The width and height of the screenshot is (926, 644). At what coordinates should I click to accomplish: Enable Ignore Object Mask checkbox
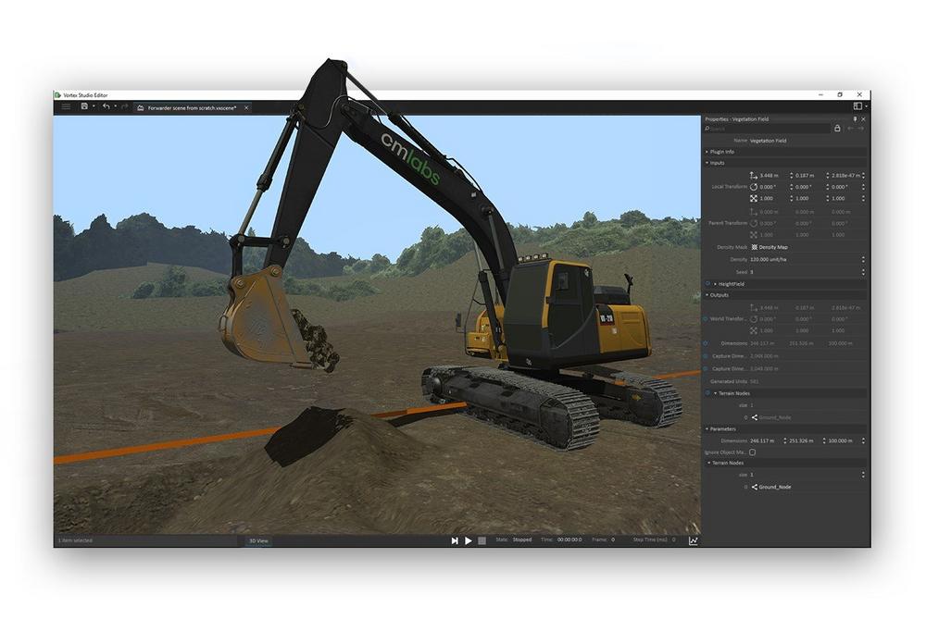pos(752,452)
